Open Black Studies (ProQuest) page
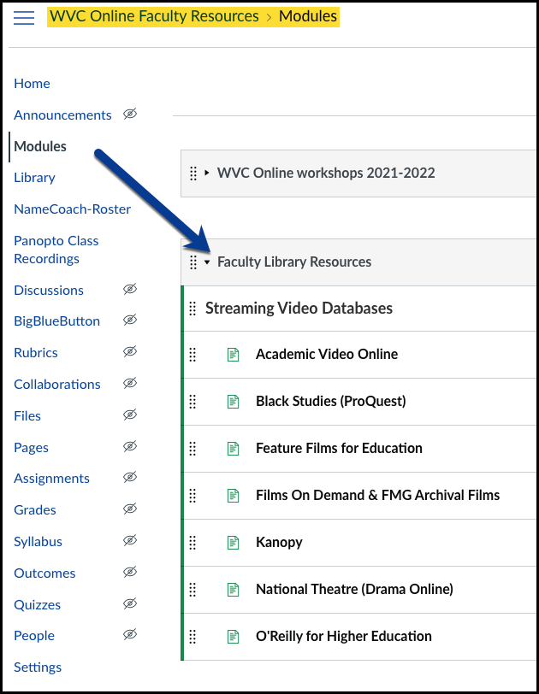The width and height of the screenshot is (539, 694). (x=331, y=401)
